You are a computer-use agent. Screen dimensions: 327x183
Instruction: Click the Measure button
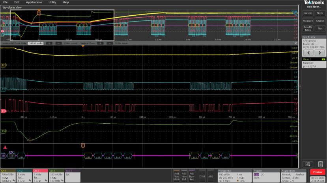[308, 21]
